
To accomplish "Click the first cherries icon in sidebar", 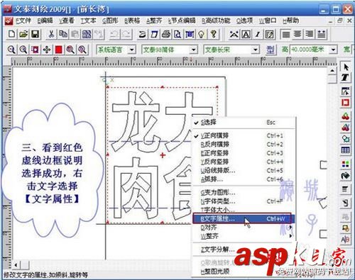I will 345,116.
